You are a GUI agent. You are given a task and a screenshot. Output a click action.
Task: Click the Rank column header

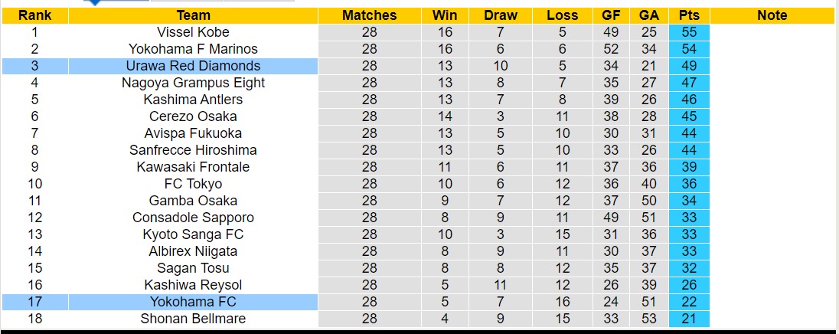click(34, 15)
